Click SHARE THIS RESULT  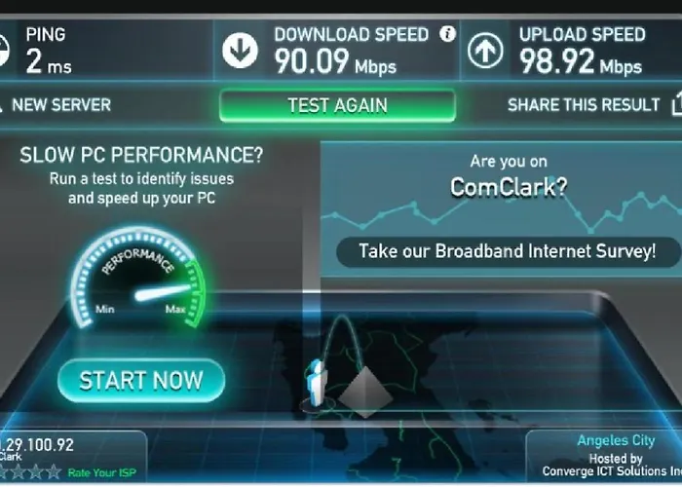[x=584, y=105]
